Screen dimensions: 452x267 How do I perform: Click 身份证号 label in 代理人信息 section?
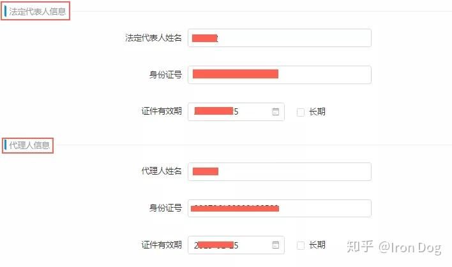[165, 208]
